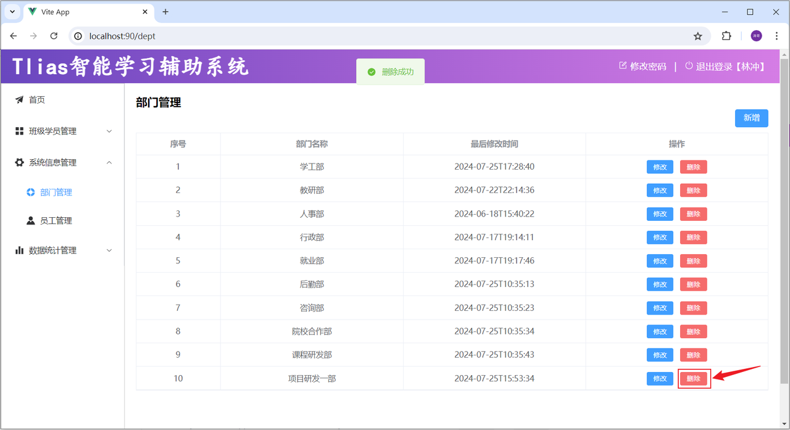Click 修改 for the 学工部 department
Viewport: 790px width, 430px height.
click(x=660, y=167)
